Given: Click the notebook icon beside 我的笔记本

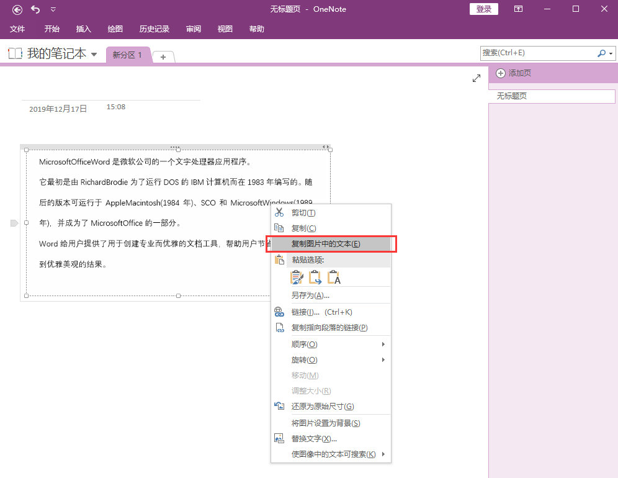Looking at the screenshot, I should [15, 53].
